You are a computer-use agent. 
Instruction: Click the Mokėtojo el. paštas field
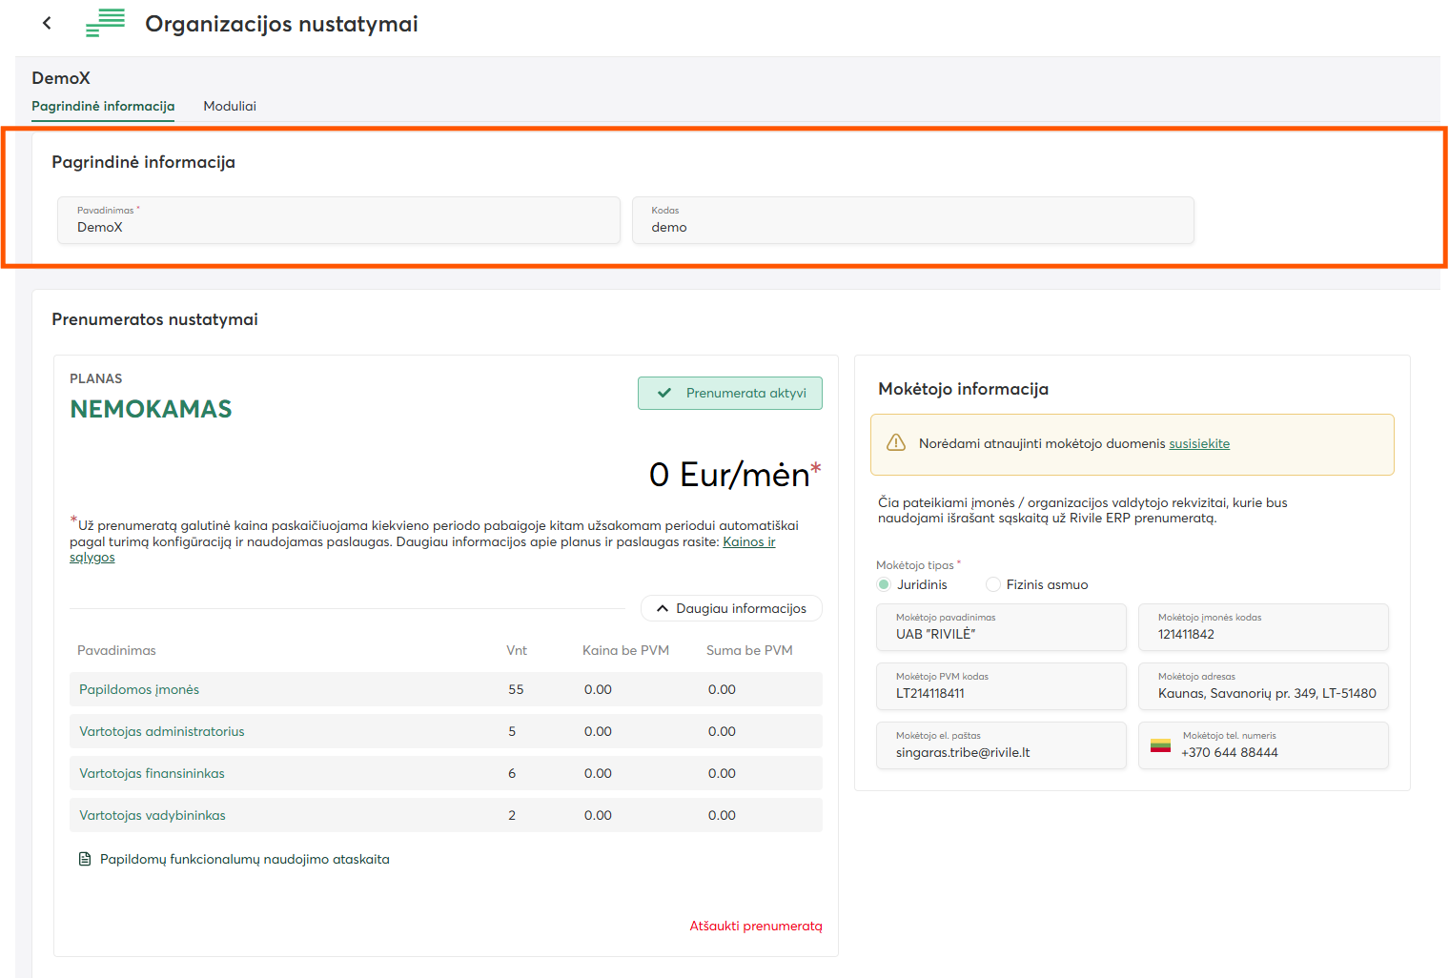tap(1000, 744)
